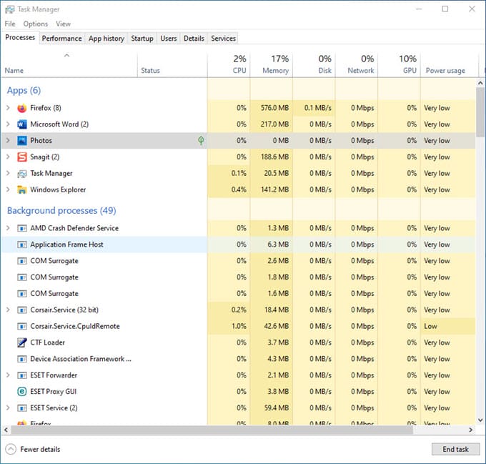
Task: Expand the ESET Forwarder entry
Action: pos(8,375)
